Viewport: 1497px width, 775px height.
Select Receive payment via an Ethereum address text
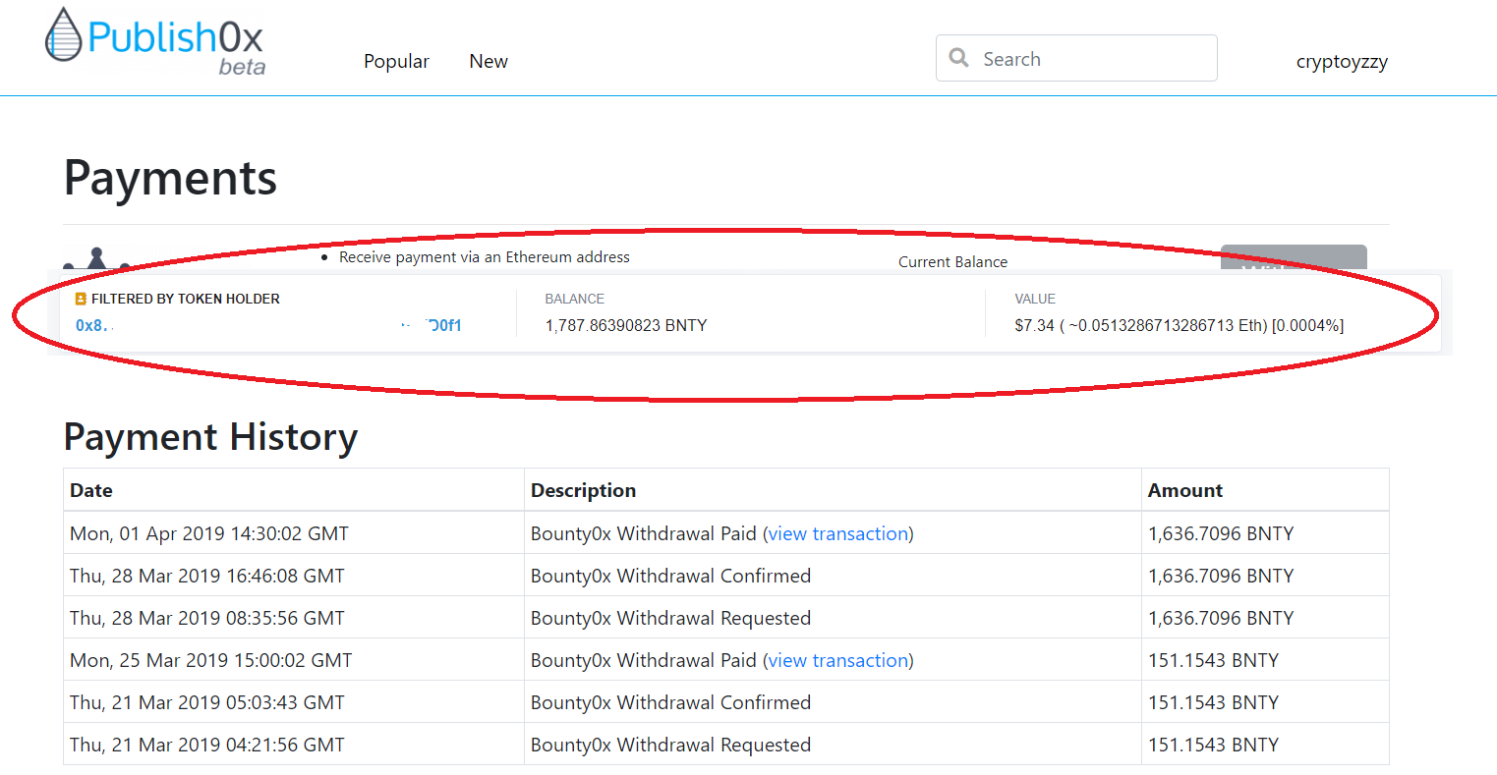485,257
